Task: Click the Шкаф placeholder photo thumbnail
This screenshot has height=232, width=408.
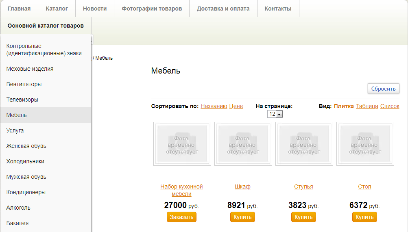Action: [x=243, y=144]
